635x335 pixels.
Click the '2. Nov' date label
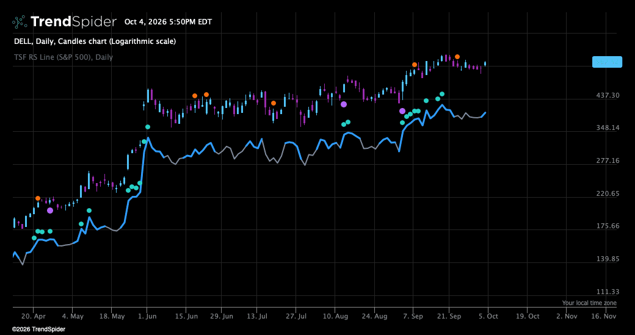pyautogui.click(x=566, y=315)
